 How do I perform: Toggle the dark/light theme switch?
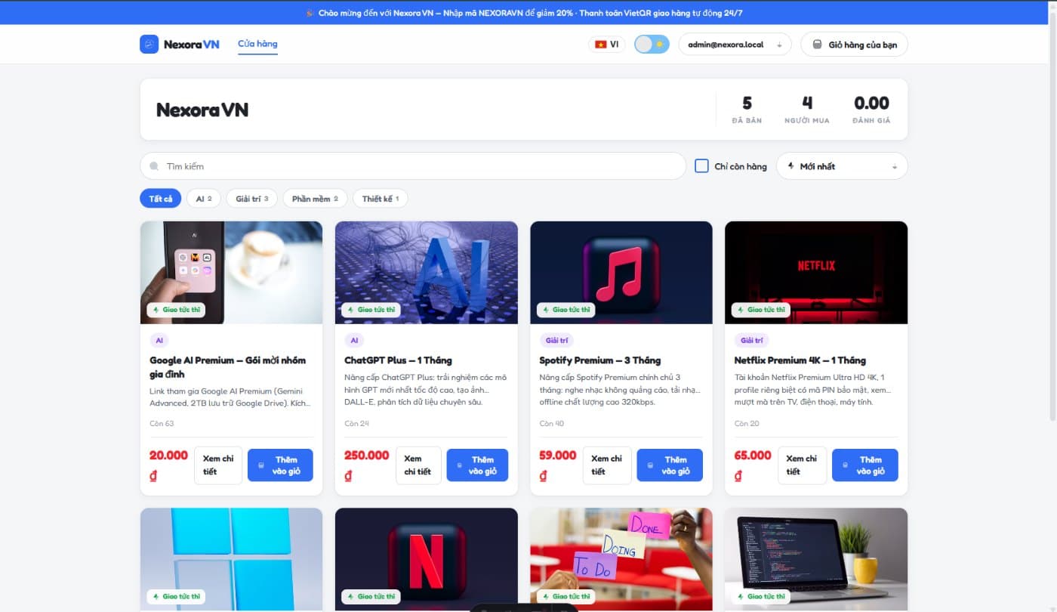(652, 45)
